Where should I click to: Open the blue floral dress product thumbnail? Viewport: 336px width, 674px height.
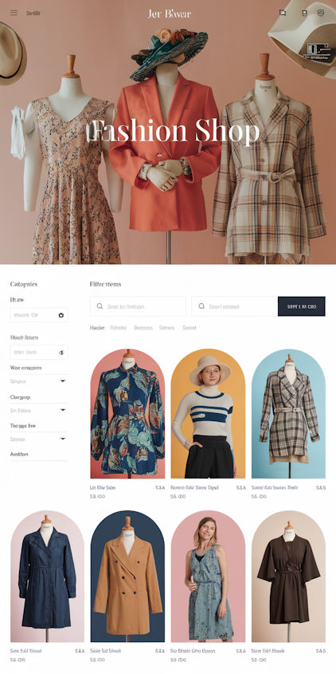point(127,413)
